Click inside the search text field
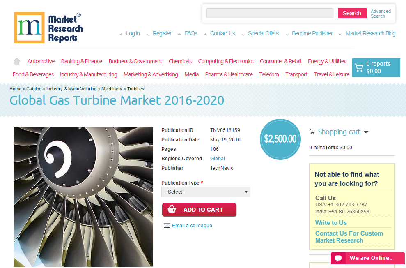This screenshot has width=406, height=268. 270,13
